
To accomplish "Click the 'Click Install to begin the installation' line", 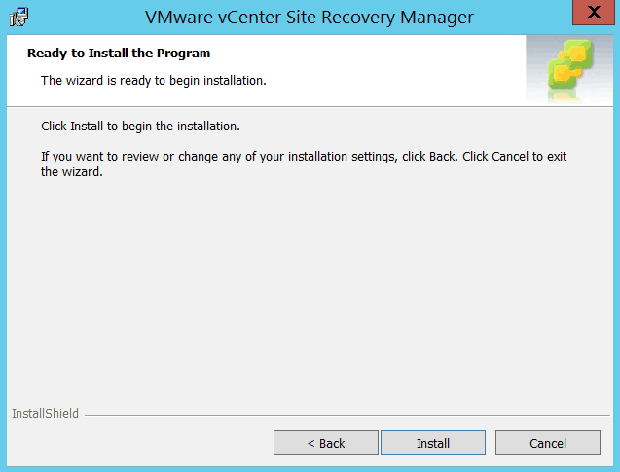I will 140,127.
